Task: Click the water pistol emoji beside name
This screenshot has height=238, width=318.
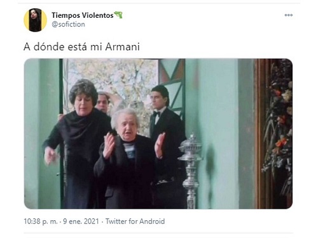Action: click(x=118, y=15)
